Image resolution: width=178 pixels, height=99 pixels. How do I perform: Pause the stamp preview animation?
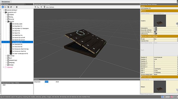[x=41, y=7]
